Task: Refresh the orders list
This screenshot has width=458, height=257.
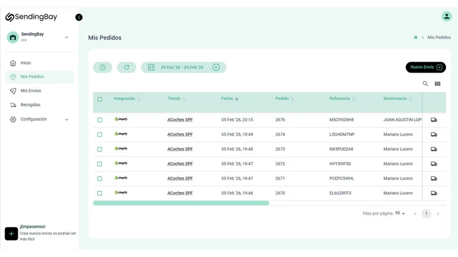Action: (127, 67)
